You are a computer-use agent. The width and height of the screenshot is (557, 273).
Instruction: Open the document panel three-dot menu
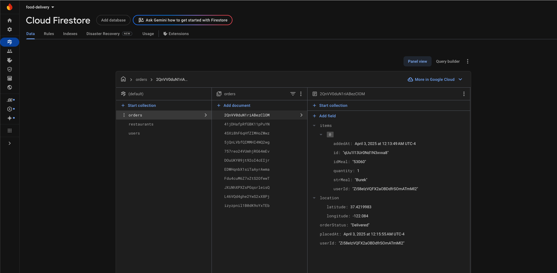coord(464,94)
